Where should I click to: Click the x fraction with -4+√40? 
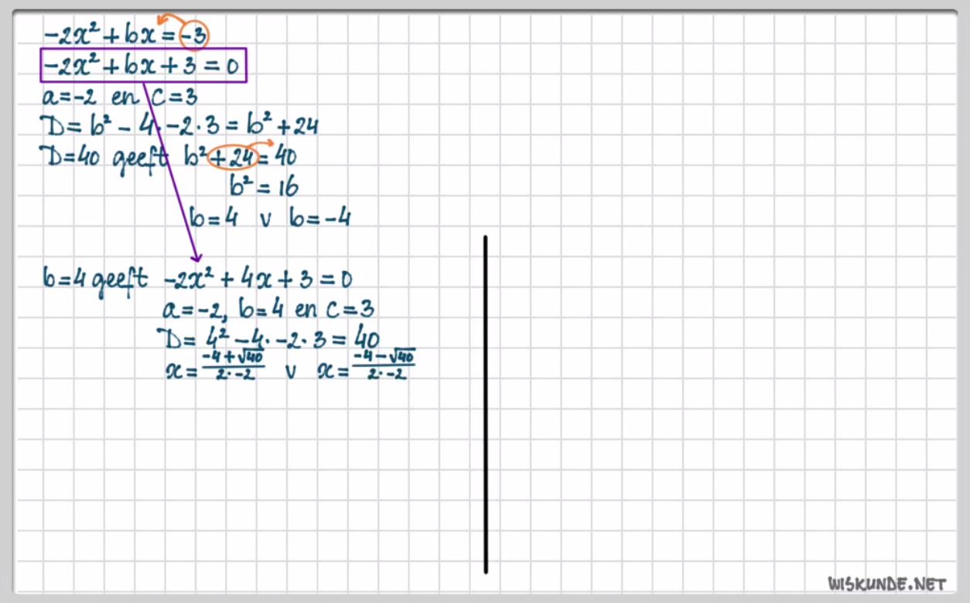pyautogui.click(x=232, y=365)
